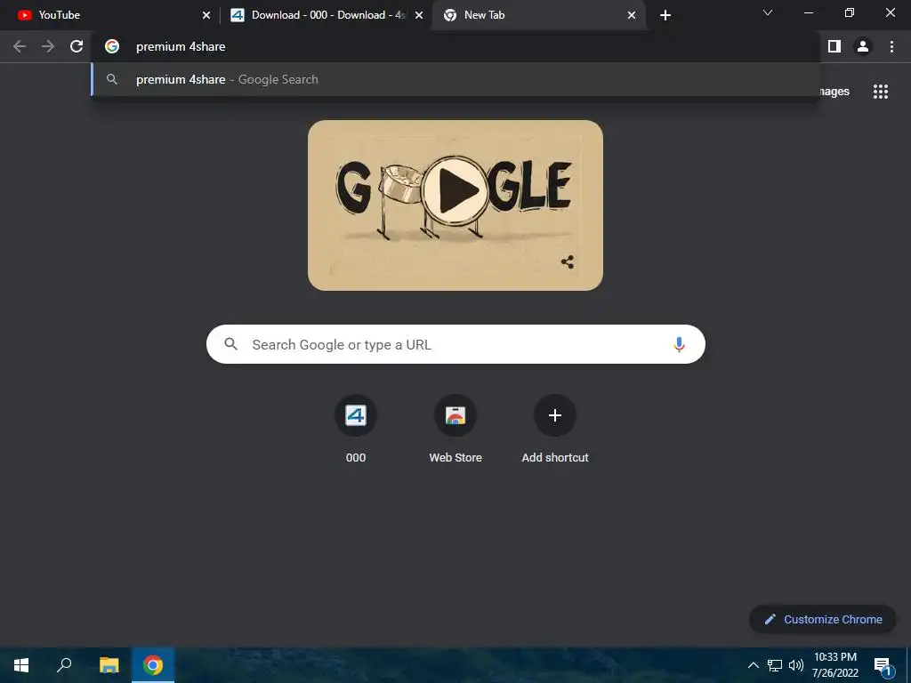Image resolution: width=911 pixels, height=683 pixels.
Task: Open the volume tray control
Action: click(796, 665)
